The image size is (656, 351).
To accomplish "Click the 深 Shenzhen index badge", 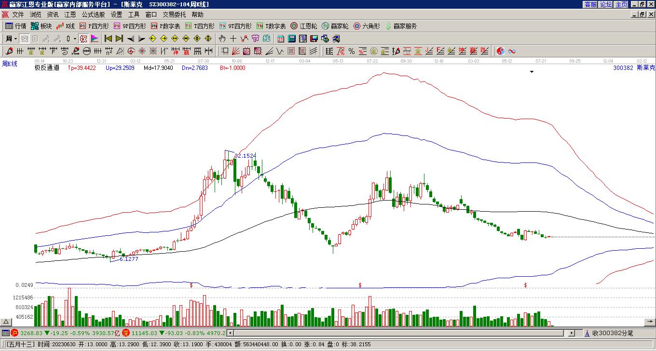I will pyautogui.click(x=125, y=333).
